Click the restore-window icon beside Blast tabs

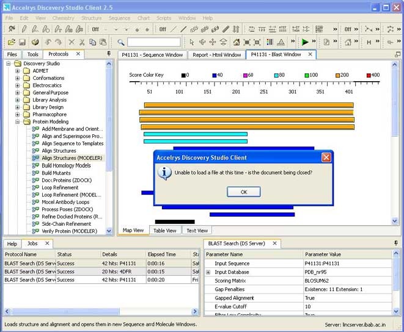pyautogui.click(x=397, y=54)
